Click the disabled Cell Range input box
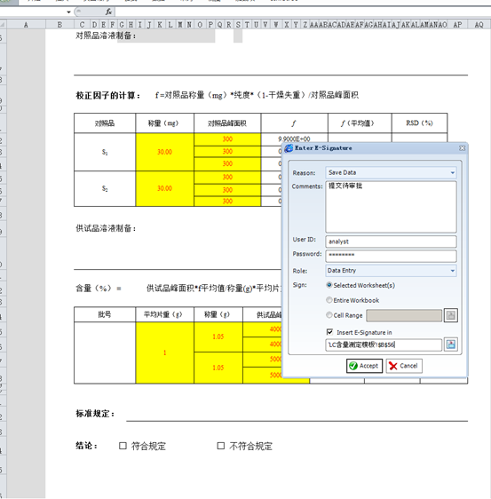 [x=404, y=315]
